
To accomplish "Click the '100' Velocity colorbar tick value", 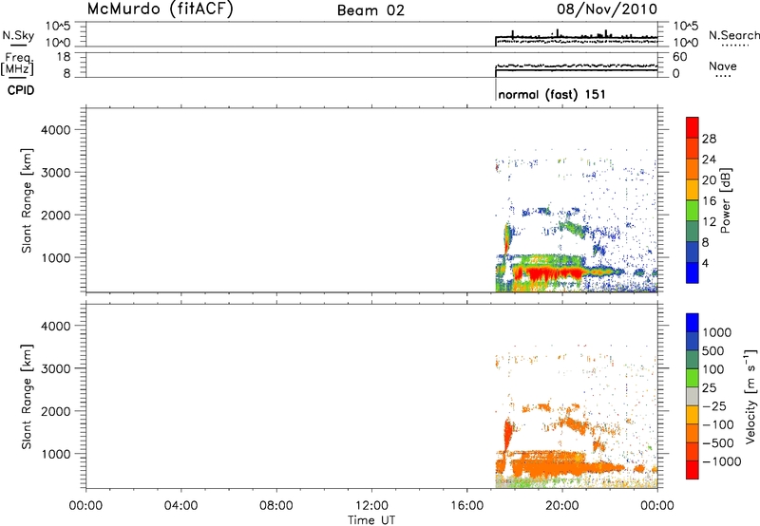I will pos(713,369).
